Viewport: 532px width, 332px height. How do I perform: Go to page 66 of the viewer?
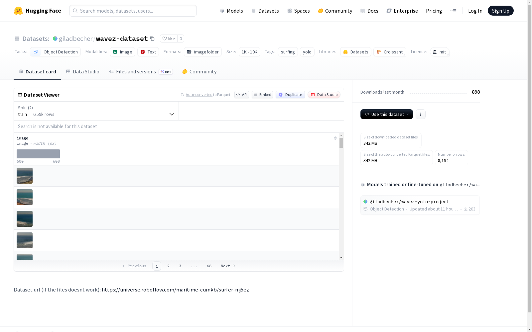click(x=209, y=266)
